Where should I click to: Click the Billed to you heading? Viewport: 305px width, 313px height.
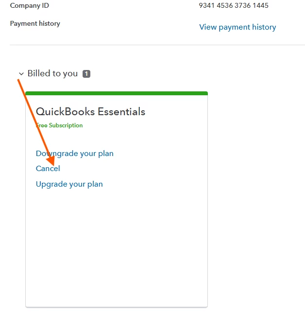(52, 73)
